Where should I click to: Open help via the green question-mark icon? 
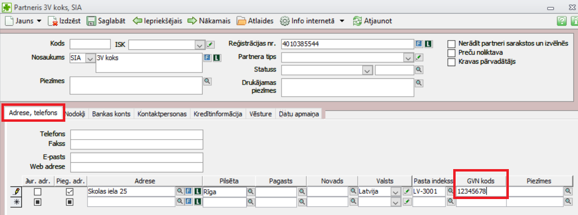pos(561,21)
